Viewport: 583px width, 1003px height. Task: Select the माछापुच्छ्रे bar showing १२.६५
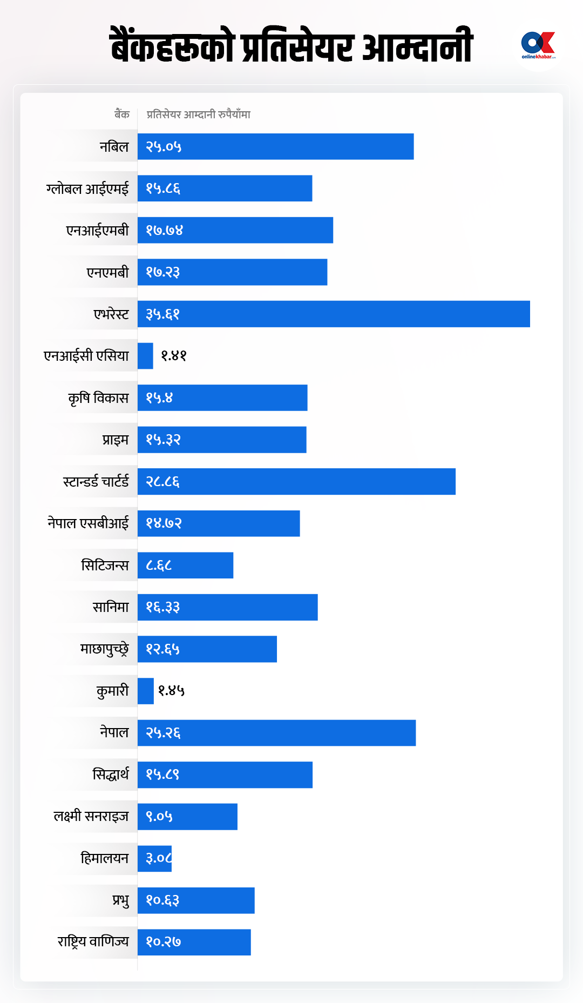207,649
